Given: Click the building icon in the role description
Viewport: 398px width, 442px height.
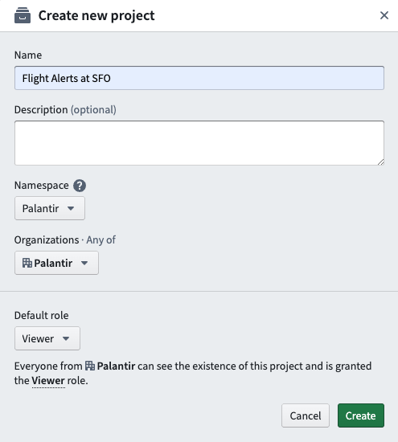Looking at the screenshot, I should (90, 366).
